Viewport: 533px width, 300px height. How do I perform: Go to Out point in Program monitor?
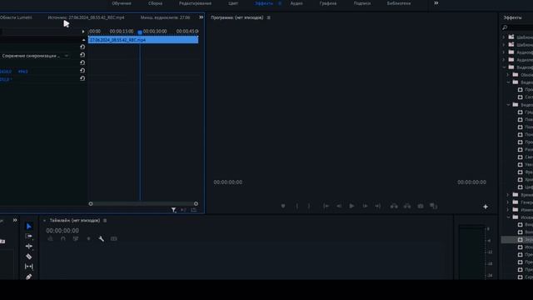pyautogui.click(x=377, y=206)
